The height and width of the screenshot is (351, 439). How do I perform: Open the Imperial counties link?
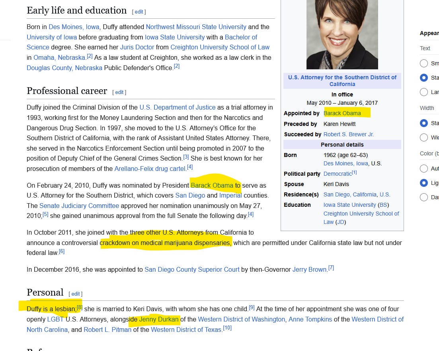click(230, 195)
